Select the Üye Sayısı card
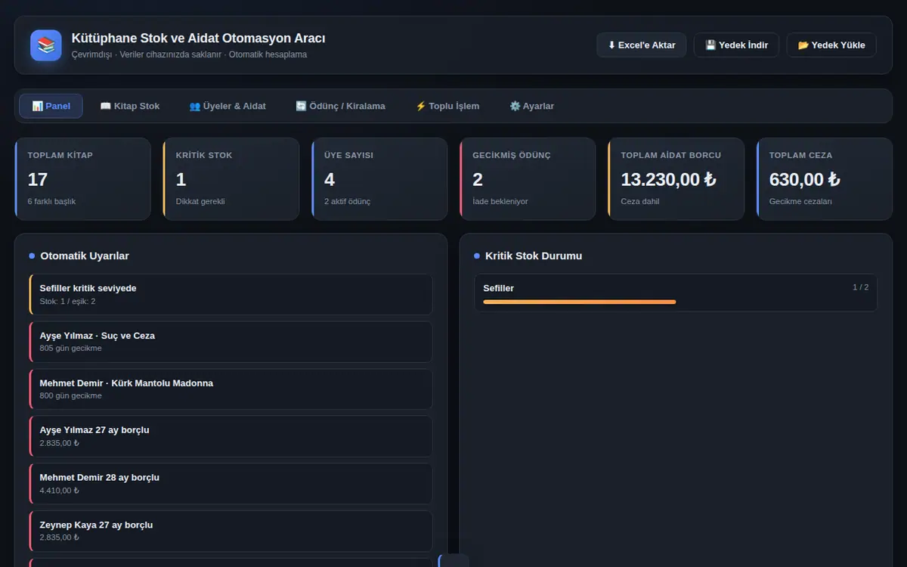 (x=379, y=179)
